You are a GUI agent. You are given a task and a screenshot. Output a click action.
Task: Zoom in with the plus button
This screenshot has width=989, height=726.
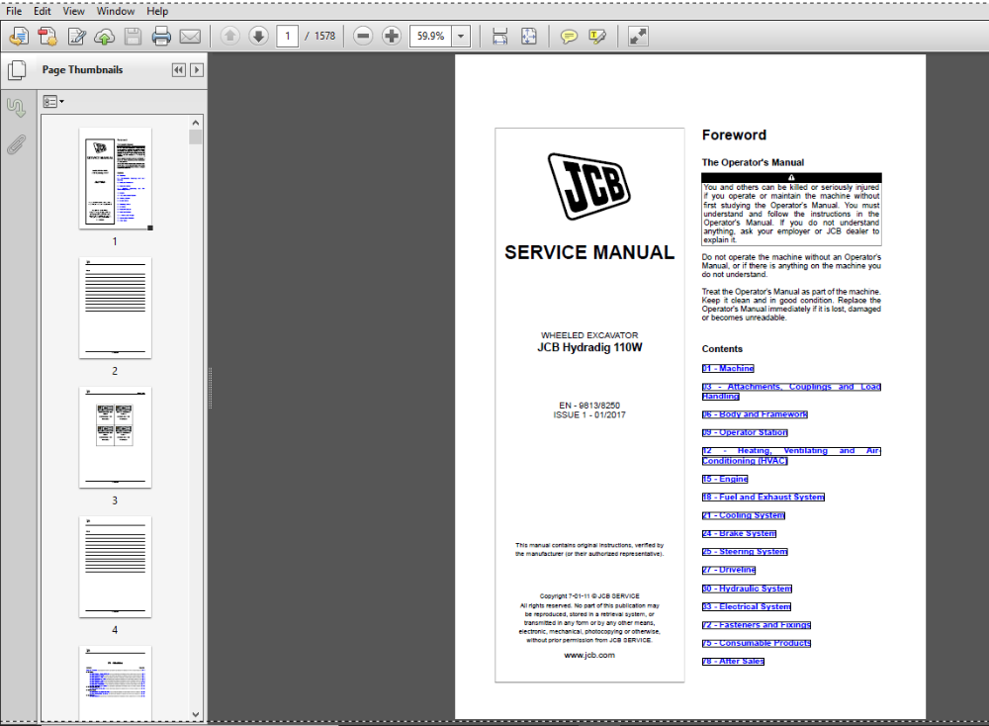(391, 36)
